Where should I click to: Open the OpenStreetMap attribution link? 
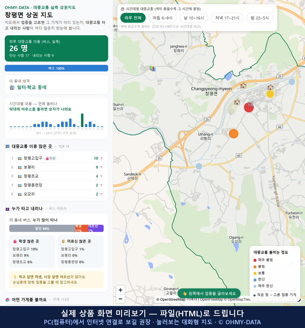[x=171, y=300]
